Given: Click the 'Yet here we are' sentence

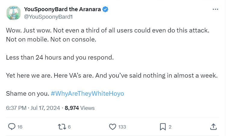Looking at the screenshot, I should pyautogui.click(x=111, y=76).
